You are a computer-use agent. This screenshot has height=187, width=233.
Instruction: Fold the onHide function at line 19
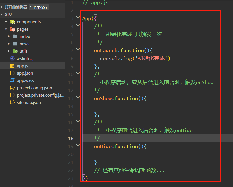[x=78, y=145]
